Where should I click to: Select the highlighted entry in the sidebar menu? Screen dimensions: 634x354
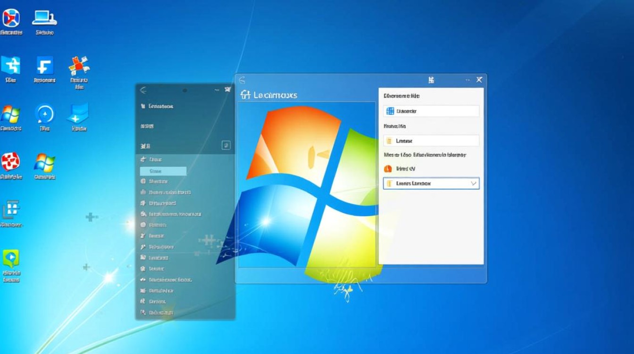coord(163,171)
